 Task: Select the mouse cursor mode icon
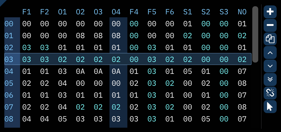270,107
